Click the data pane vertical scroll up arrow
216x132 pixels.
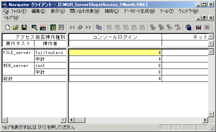coord(211,52)
